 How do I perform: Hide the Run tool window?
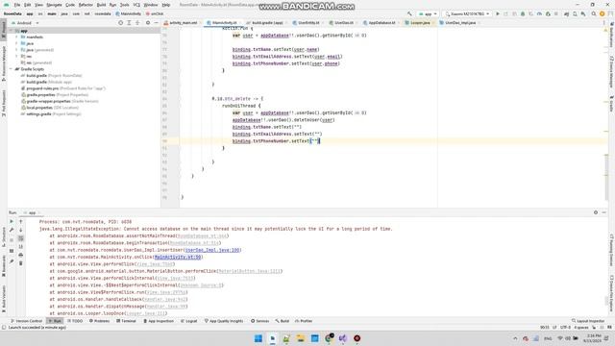pos(604,212)
